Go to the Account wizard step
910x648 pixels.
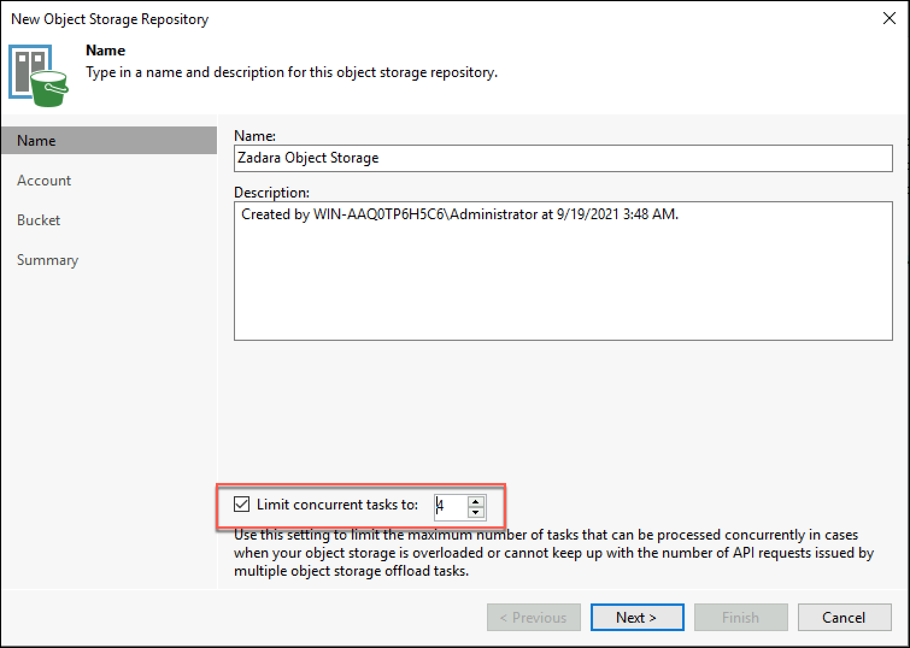(44, 180)
